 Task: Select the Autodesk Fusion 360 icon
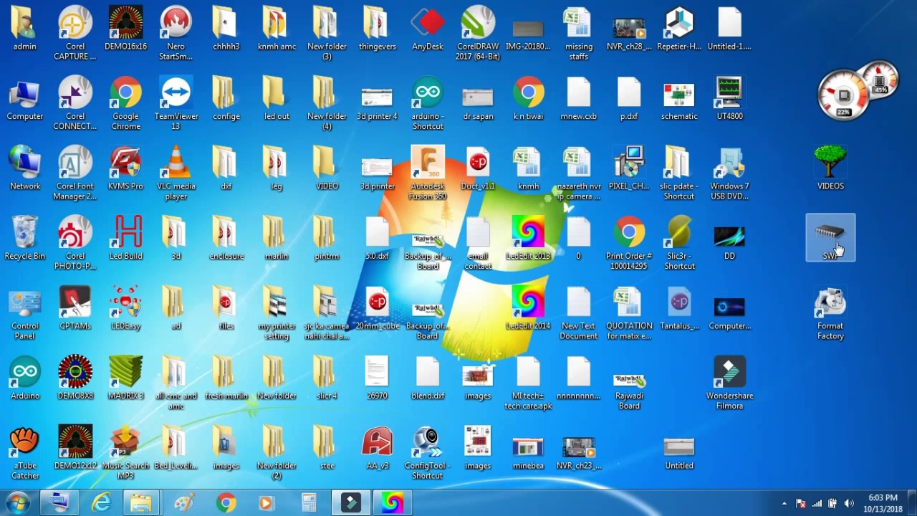428,173
